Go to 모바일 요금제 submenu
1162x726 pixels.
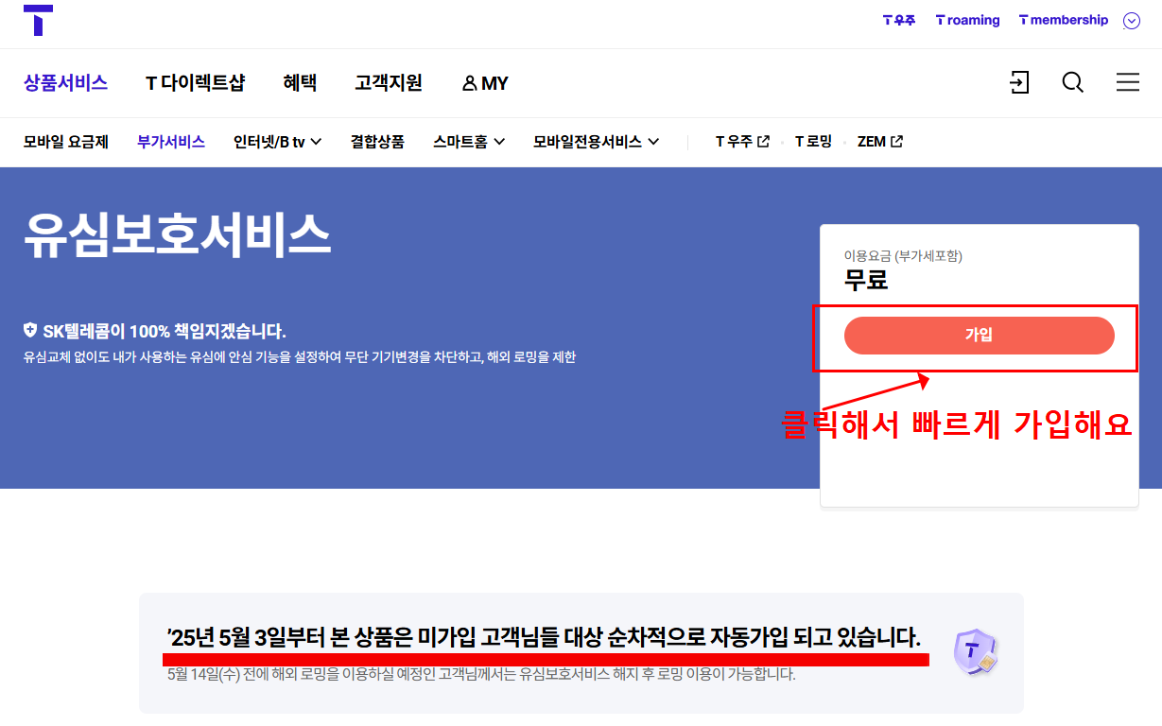click(x=66, y=142)
